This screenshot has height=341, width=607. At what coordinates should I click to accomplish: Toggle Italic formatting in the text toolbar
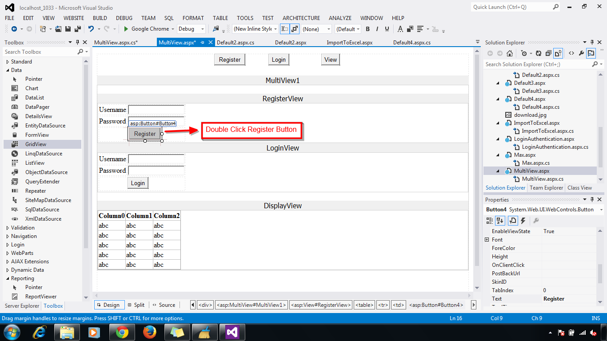pyautogui.click(x=377, y=29)
